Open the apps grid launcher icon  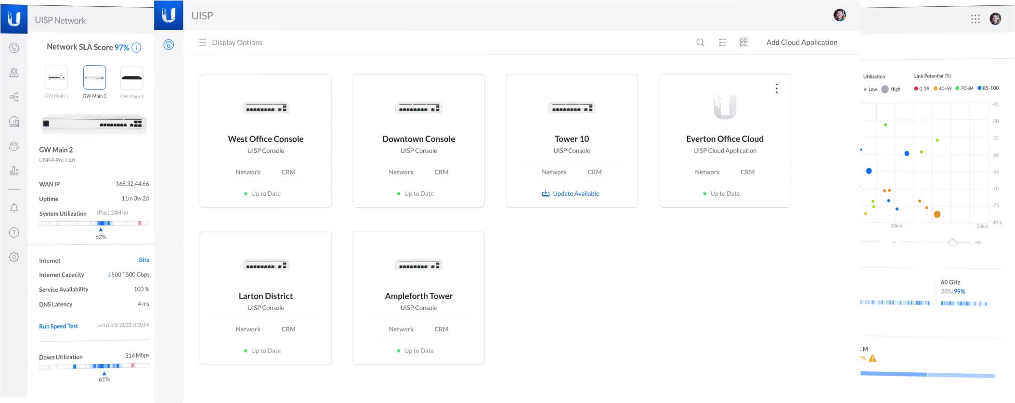[x=975, y=19]
